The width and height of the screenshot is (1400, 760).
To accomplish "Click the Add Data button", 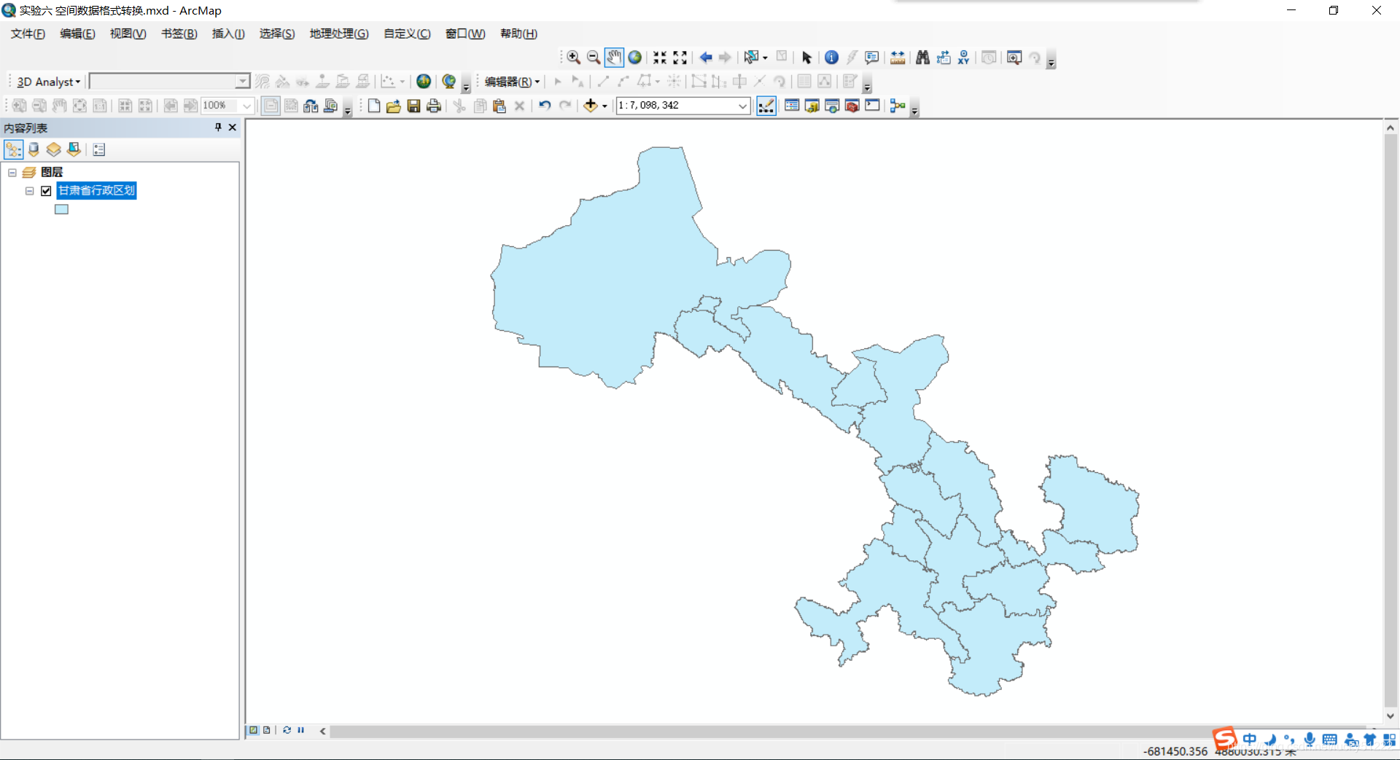I will [x=591, y=106].
